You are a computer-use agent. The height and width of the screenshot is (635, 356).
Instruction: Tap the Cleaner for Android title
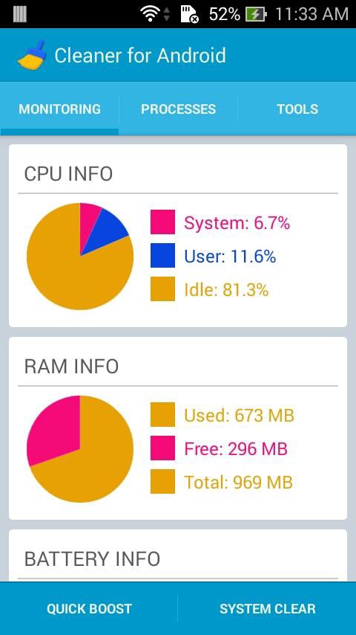pyautogui.click(x=140, y=56)
